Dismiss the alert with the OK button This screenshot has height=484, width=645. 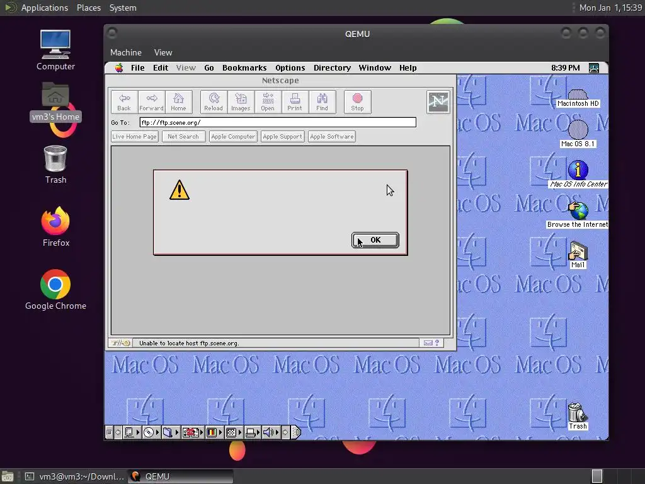point(375,240)
